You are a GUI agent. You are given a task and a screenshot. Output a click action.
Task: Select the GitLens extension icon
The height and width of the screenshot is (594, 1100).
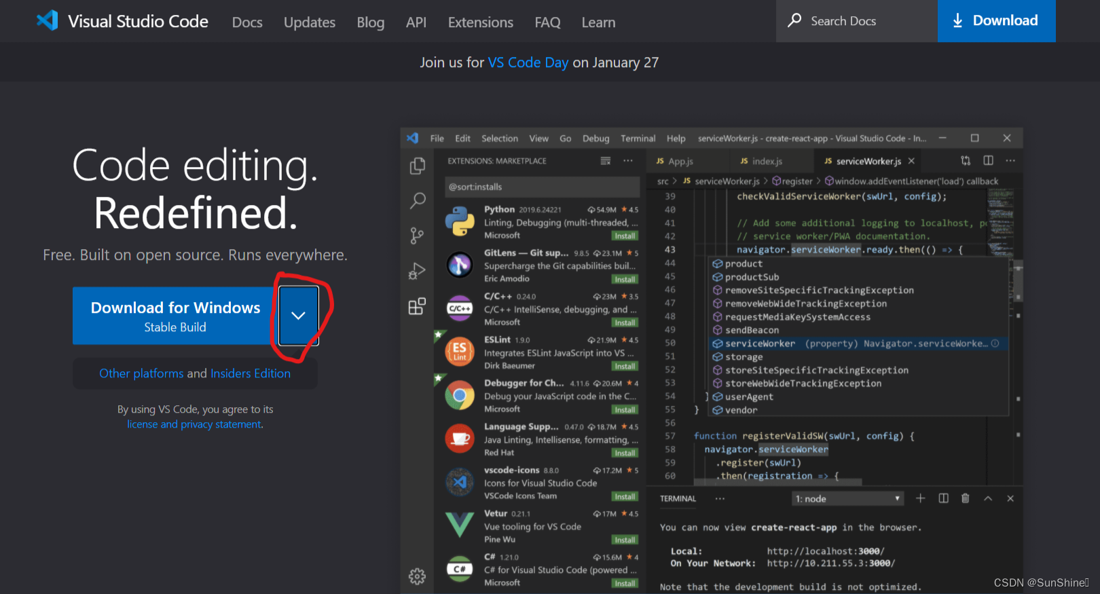(460, 265)
